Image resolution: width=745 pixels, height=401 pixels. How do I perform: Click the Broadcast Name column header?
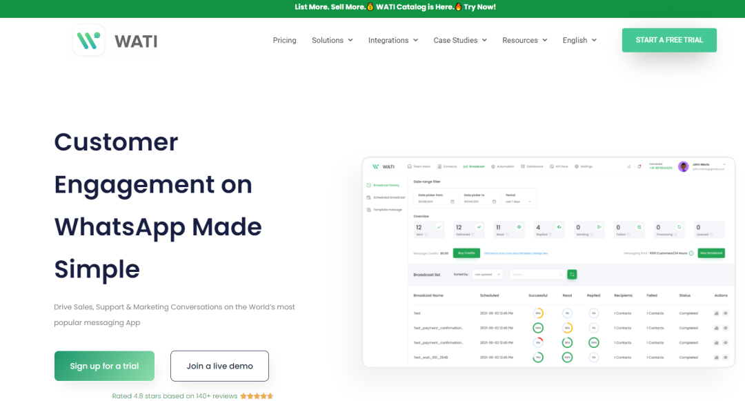click(x=428, y=295)
